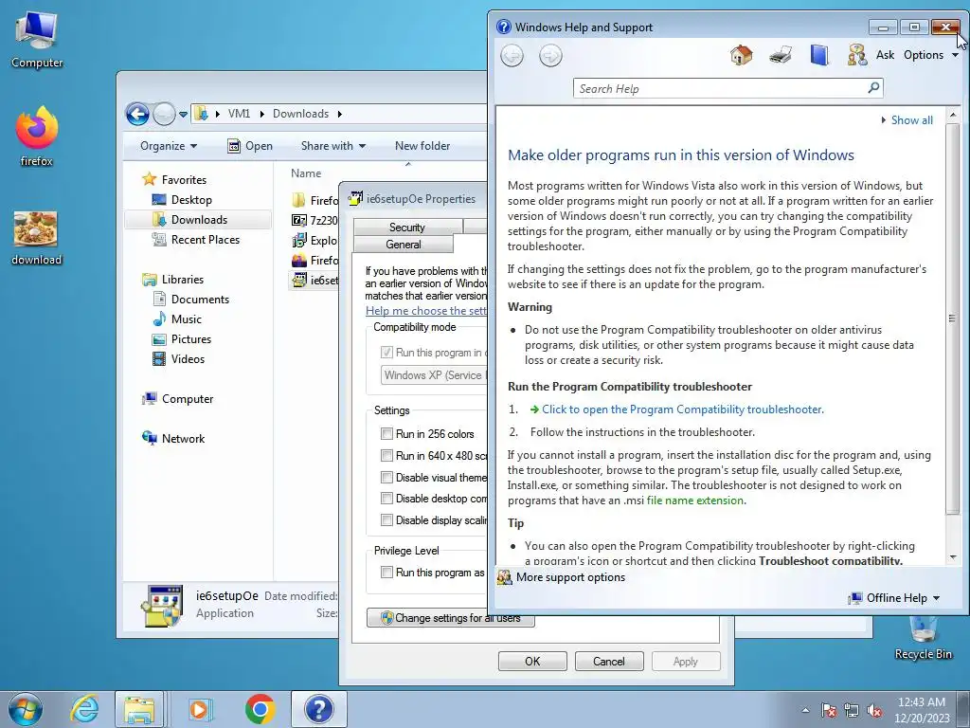This screenshot has height=728, width=970.
Task: Switch to the General tab
Action: coord(404,244)
